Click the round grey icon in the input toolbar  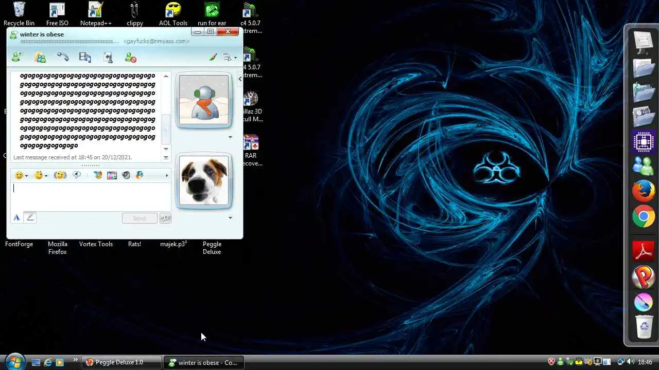tap(126, 175)
